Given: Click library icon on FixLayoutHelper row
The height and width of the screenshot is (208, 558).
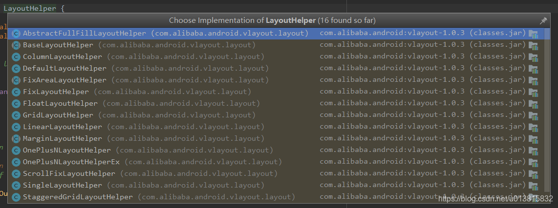Looking at the screenshot, I should [x=533, y=93].
